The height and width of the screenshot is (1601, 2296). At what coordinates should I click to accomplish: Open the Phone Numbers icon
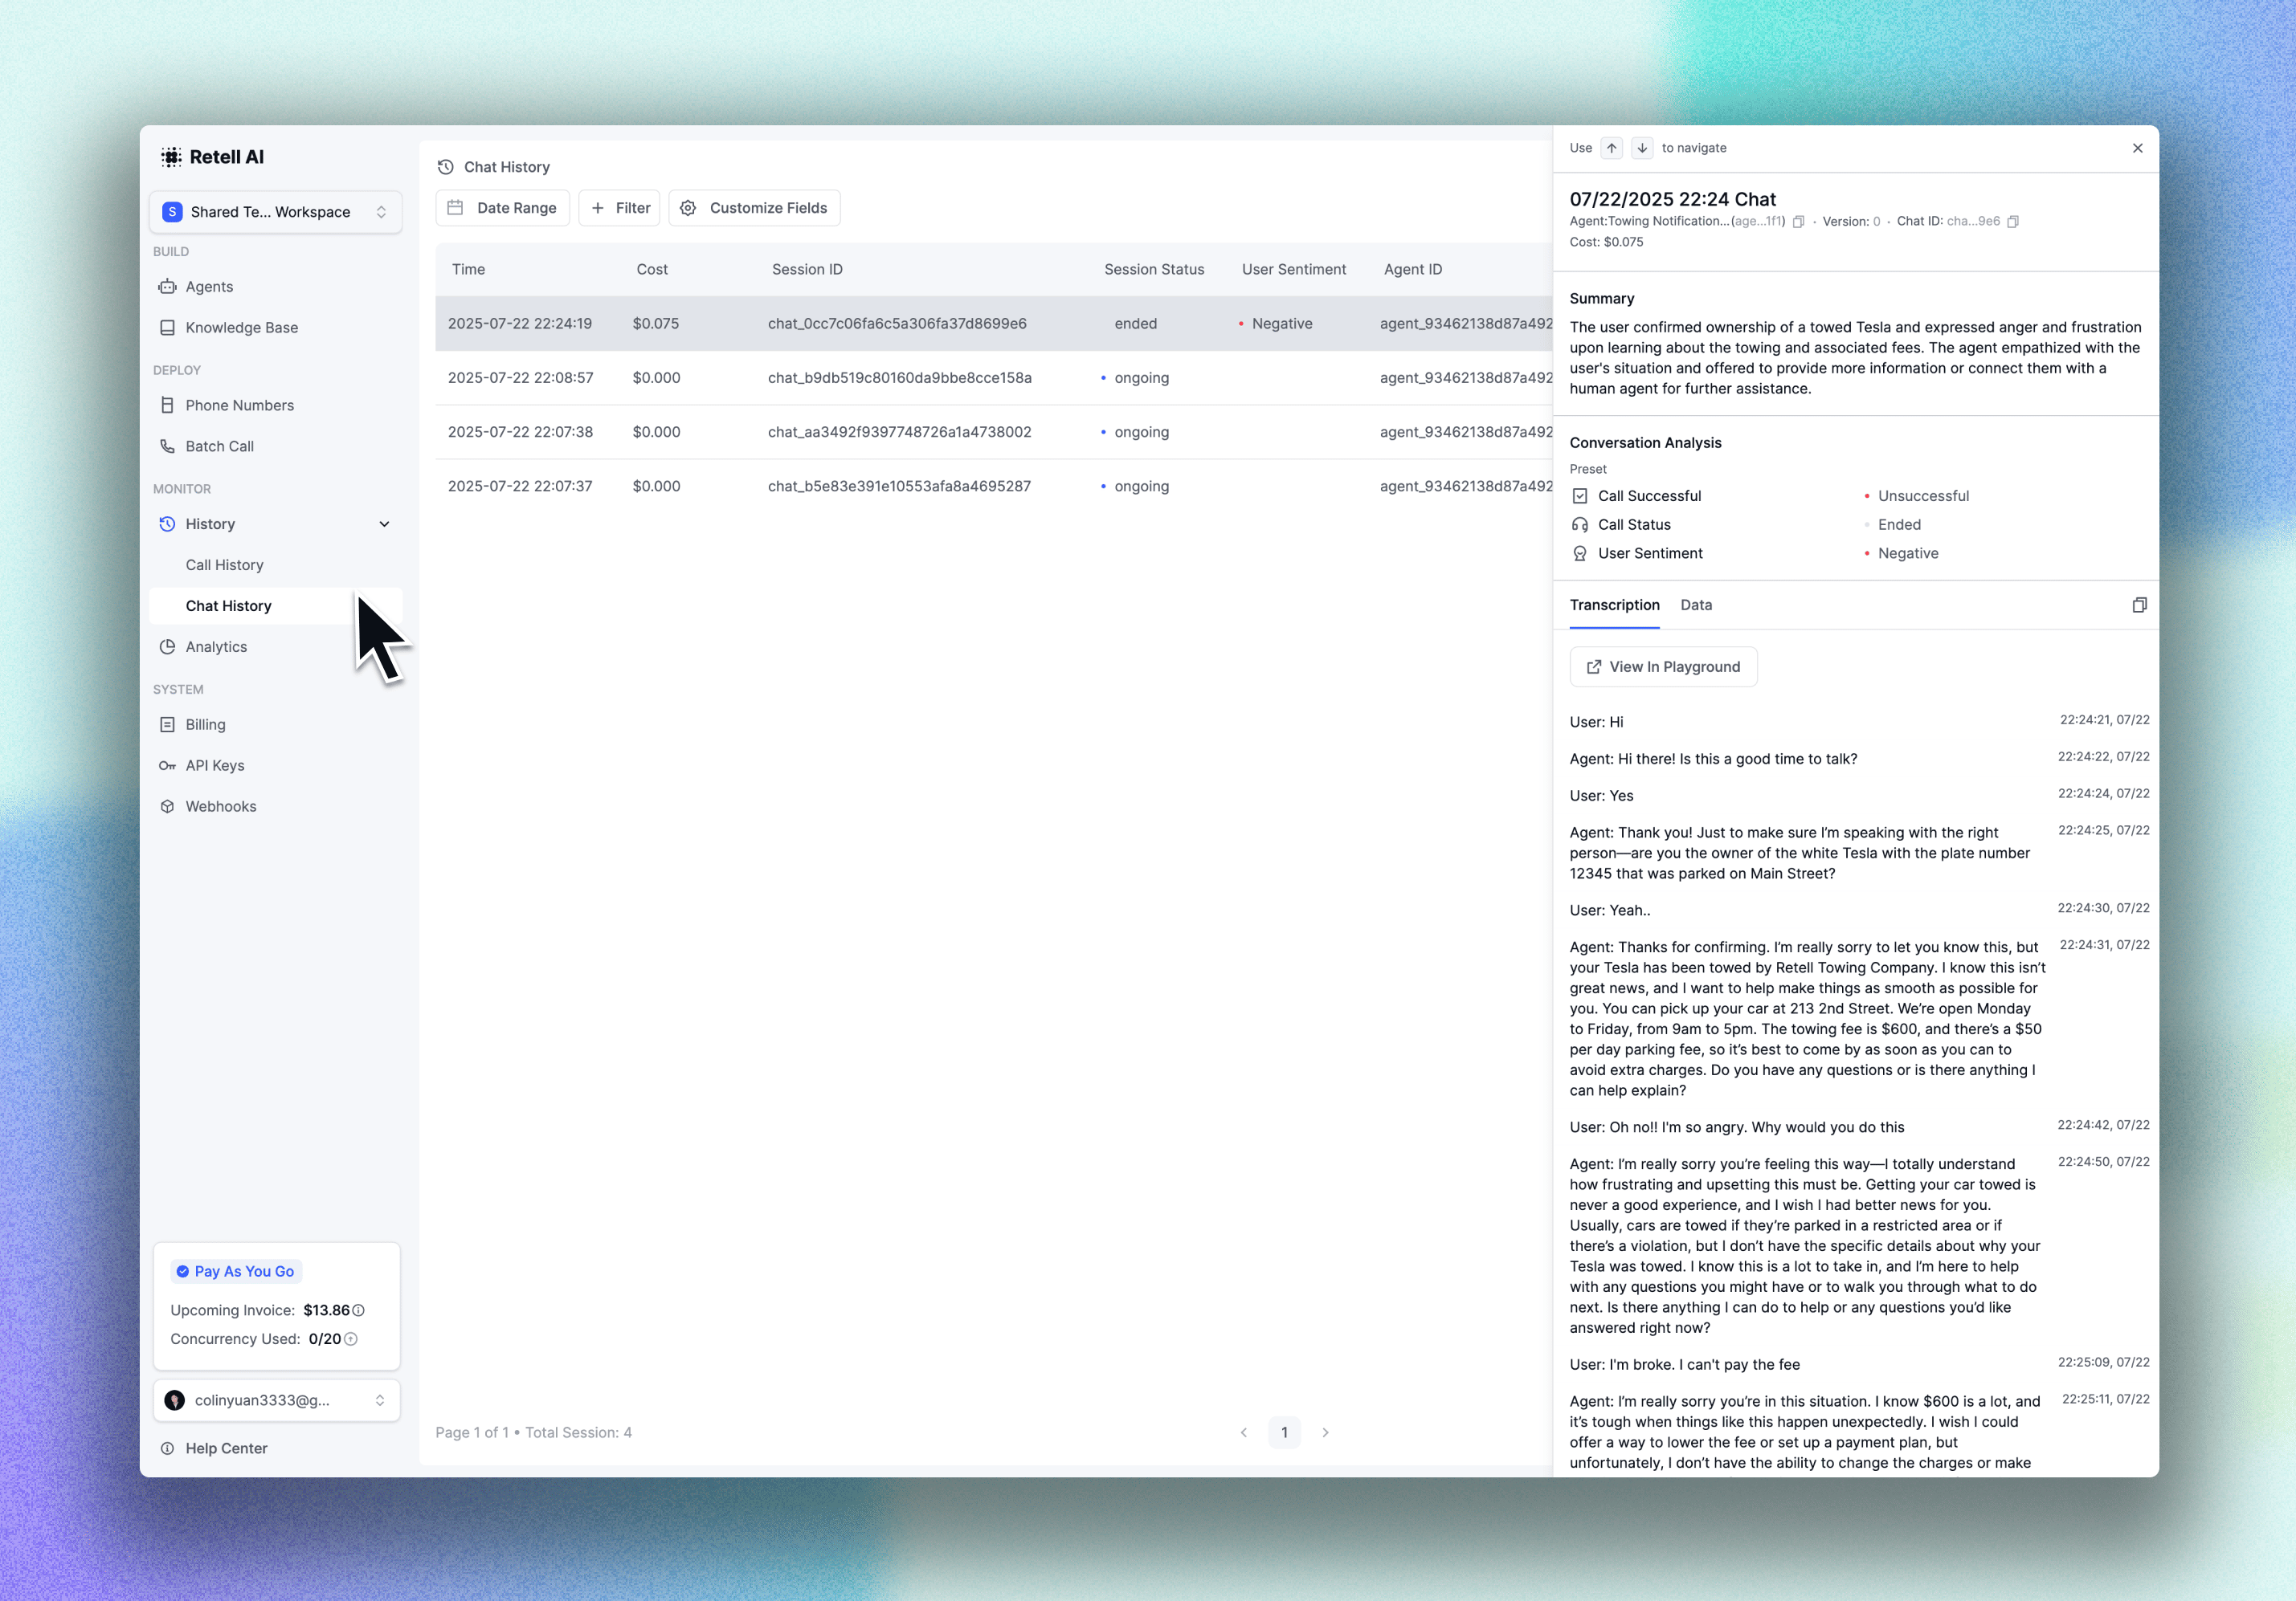pos(167,405)
